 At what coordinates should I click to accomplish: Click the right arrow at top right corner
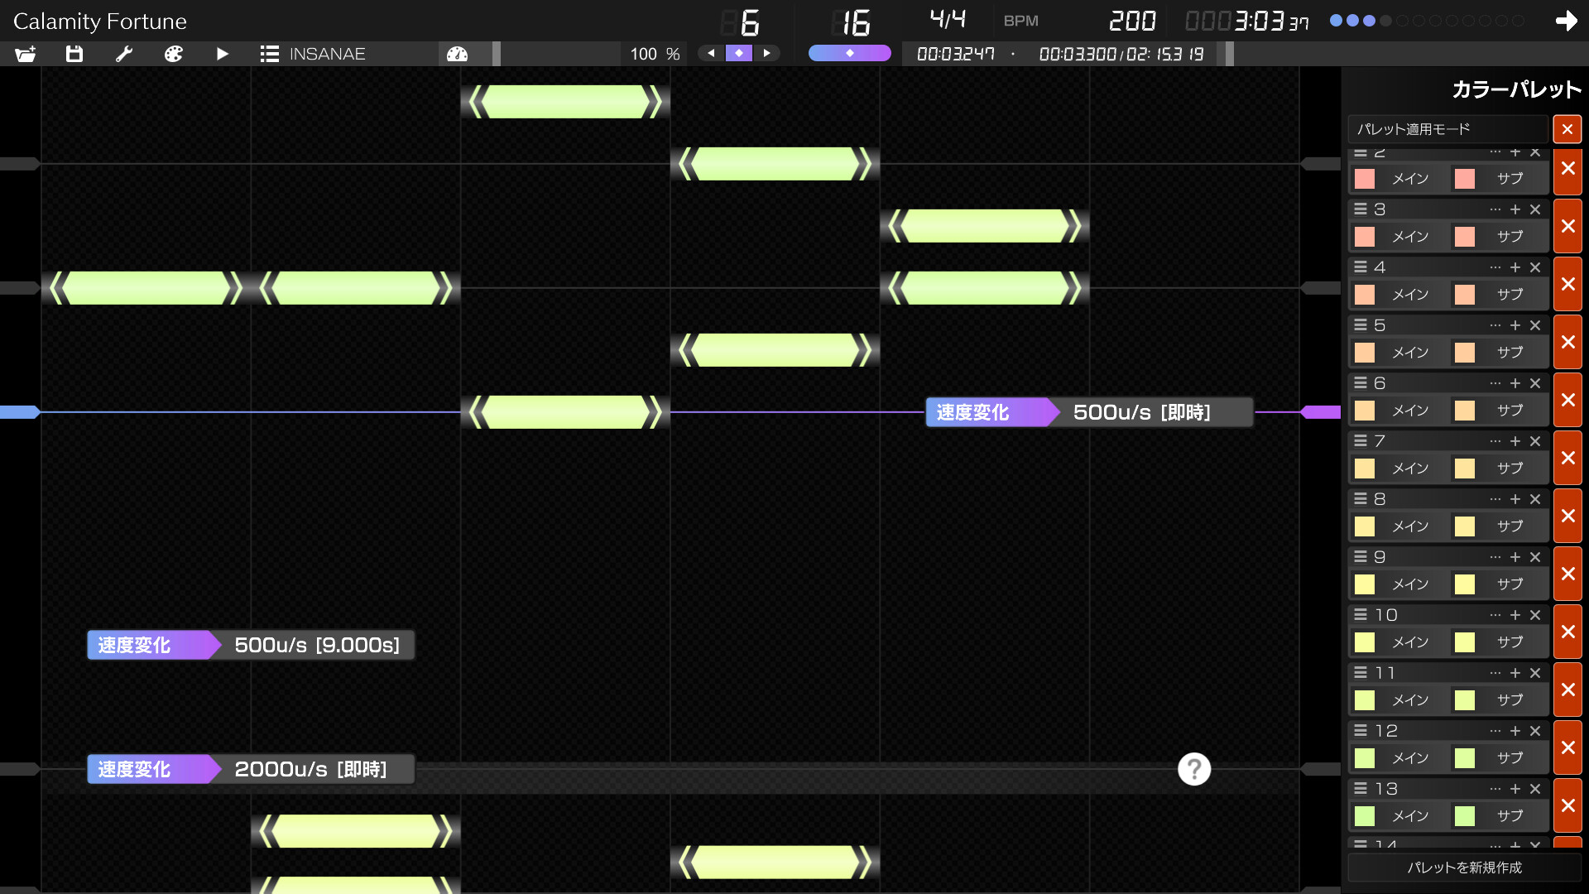[1567, 21]
